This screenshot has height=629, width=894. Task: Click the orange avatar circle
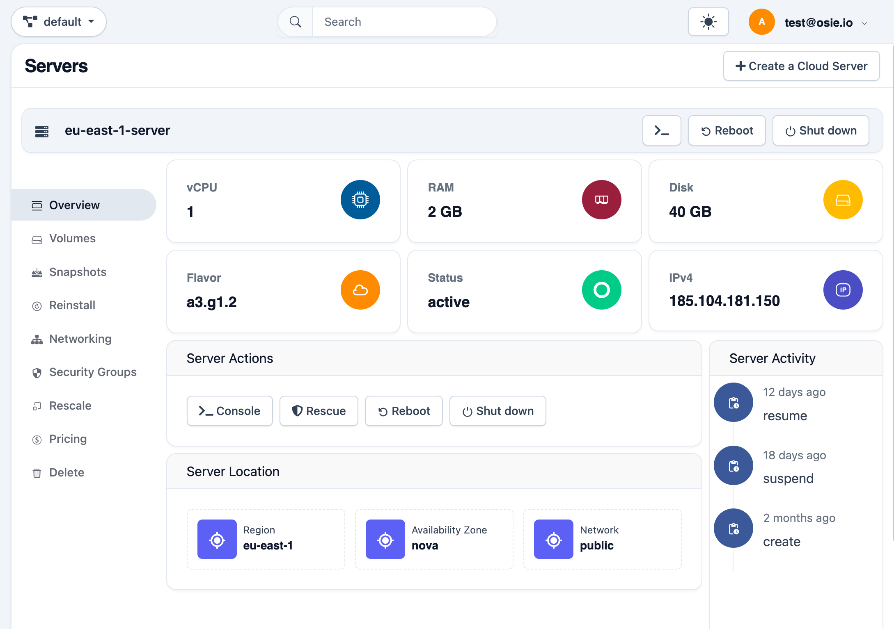point(761,21)
